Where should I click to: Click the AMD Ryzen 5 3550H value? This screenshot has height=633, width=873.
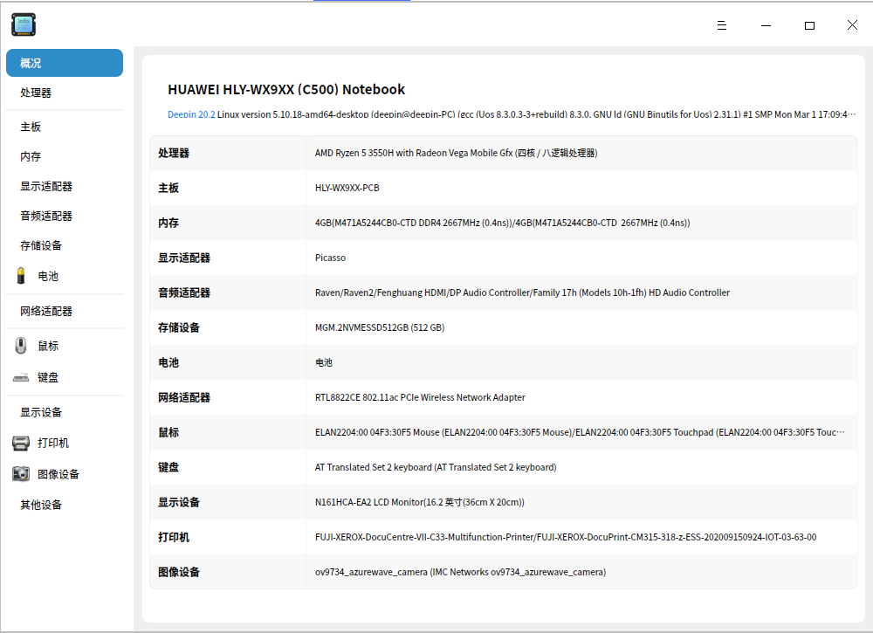click(x=456, y=153)
